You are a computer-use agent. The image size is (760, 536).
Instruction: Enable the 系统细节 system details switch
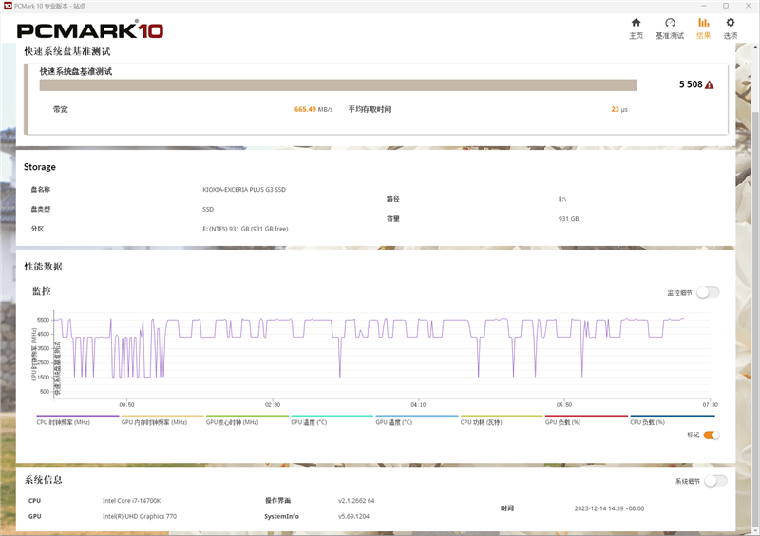(x=714, y=481)
